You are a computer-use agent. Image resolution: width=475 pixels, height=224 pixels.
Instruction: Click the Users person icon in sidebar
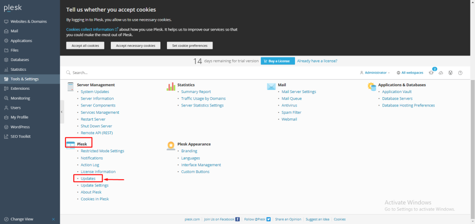6,108
